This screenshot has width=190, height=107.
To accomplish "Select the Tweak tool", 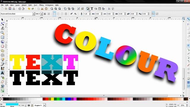I will [x=2, y=28].
